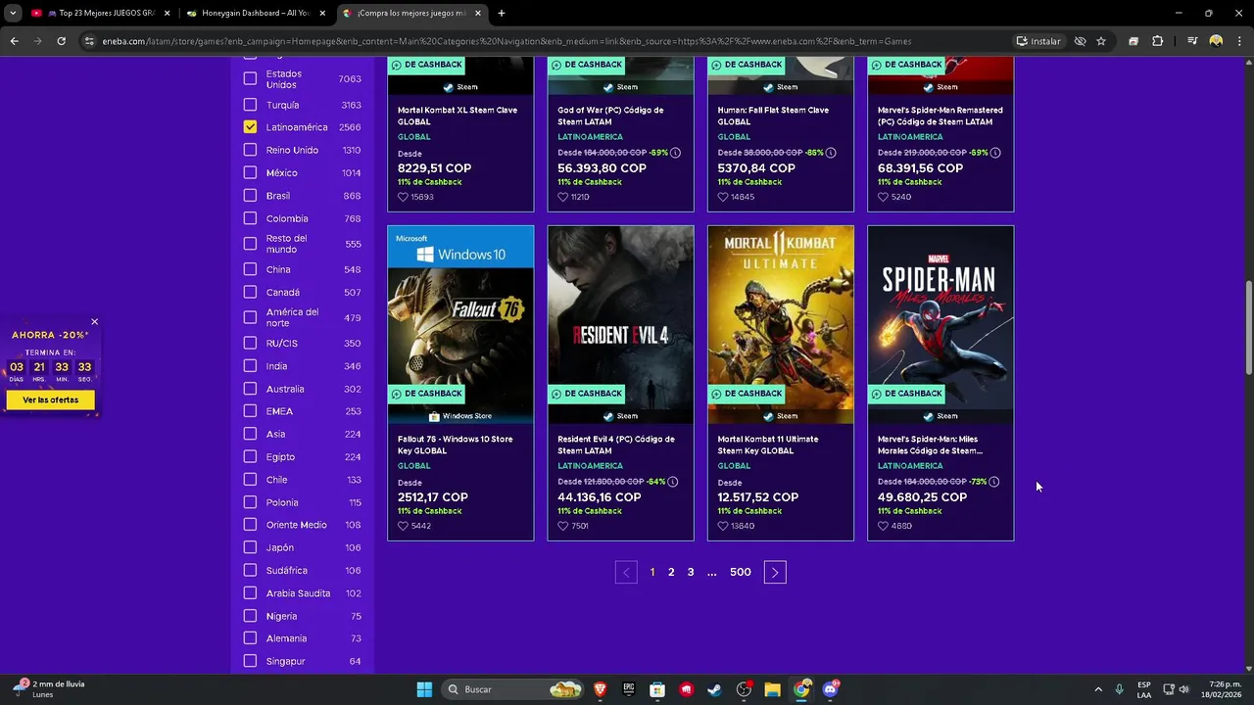
Task: Click the page vertical scrollbar
Action: click(1248, 327)
